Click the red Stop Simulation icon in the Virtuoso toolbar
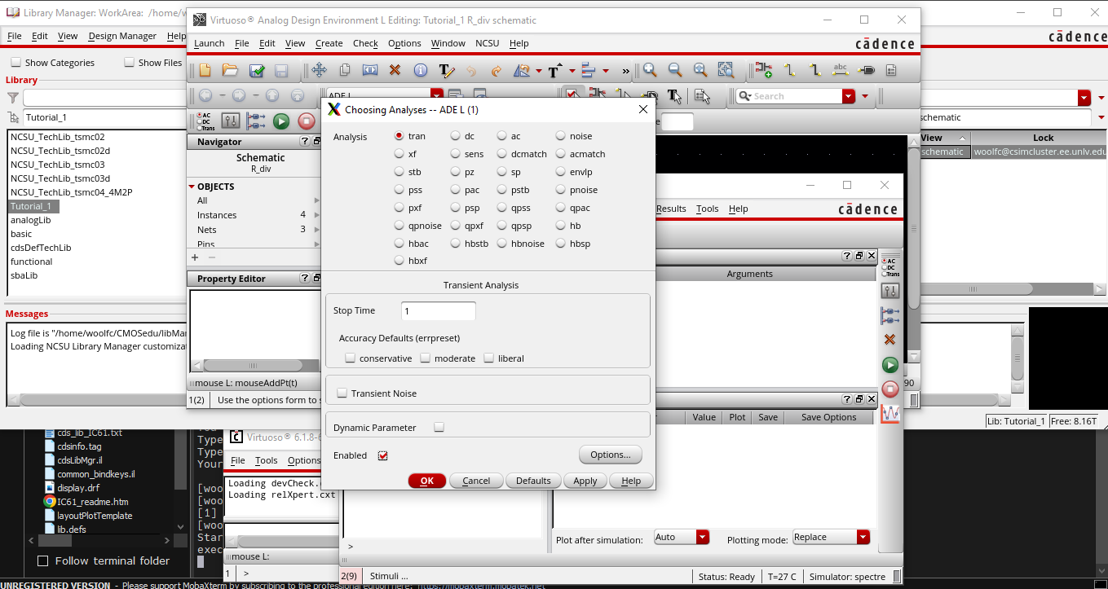 click(307, 121)
